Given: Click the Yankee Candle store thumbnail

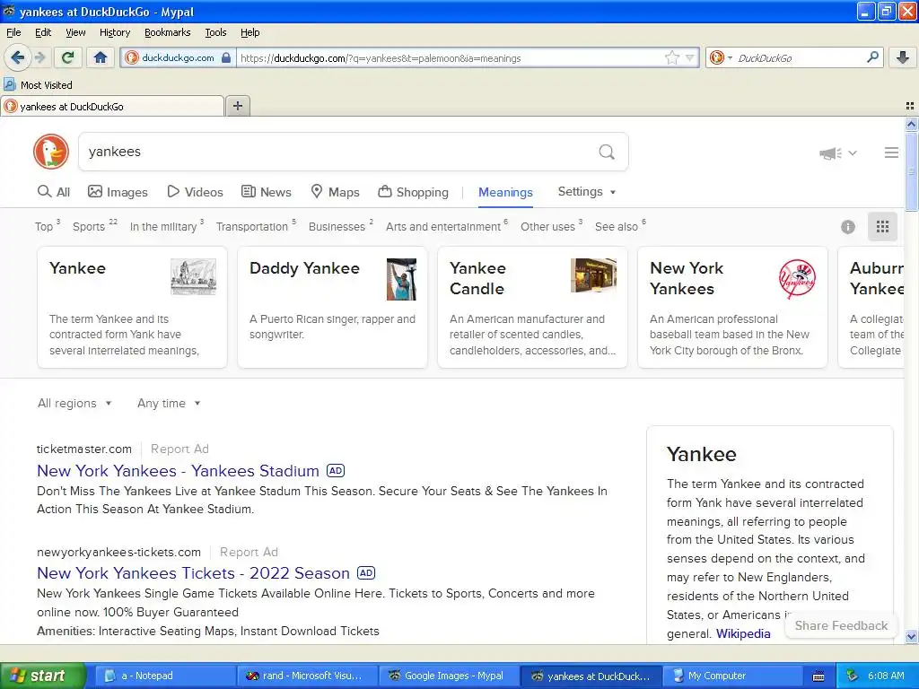Looking at the screenshot, I should pyautogui.click(x=593, y=275).
